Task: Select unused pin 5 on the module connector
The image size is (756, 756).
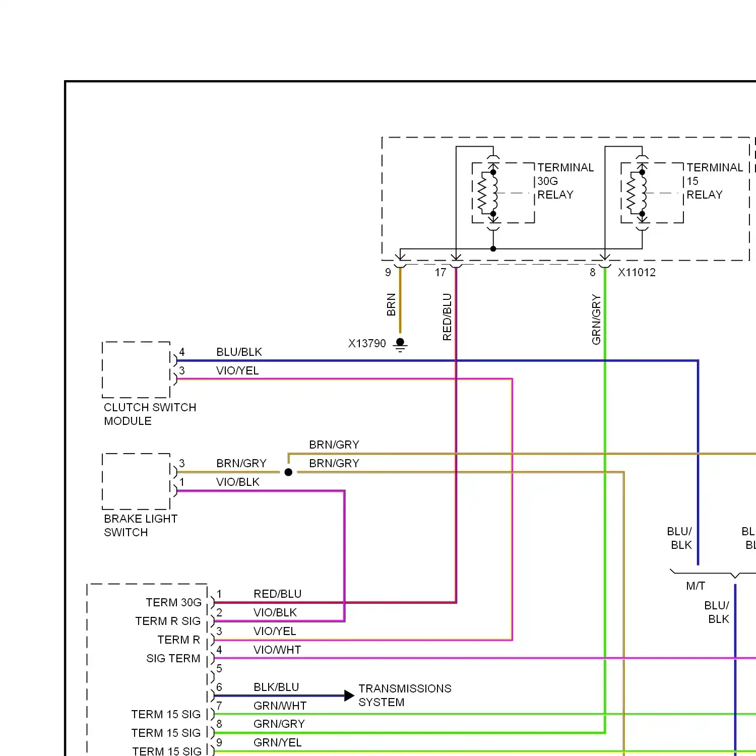Action: pyautogui.click(x=219, y=668)
